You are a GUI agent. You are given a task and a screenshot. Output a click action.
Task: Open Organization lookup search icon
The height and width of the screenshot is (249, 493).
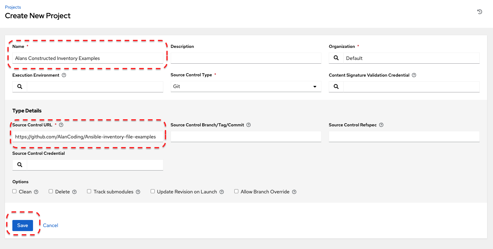click(336, 58)
